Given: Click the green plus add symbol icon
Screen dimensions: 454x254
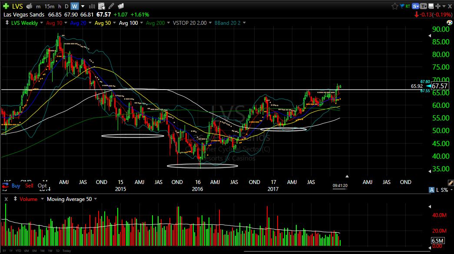Looking at the screenshot, I should pyautogui.click(x=6, y=6).
